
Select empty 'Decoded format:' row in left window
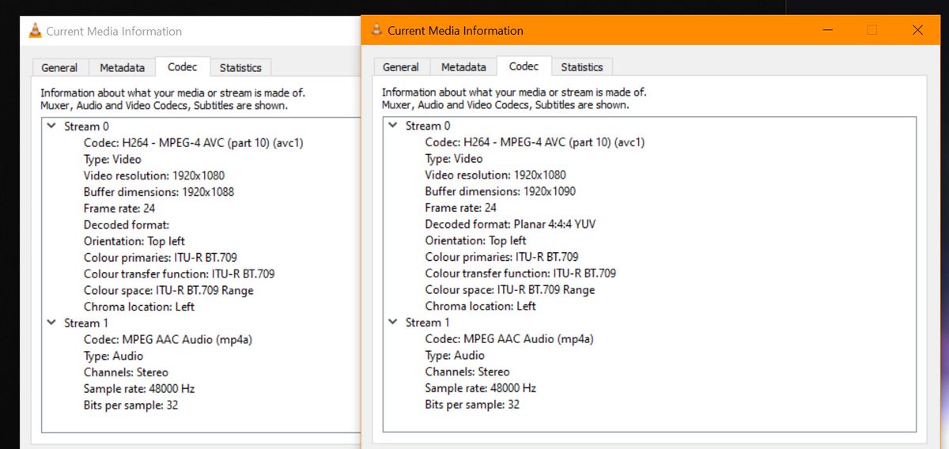click(127, 224)
